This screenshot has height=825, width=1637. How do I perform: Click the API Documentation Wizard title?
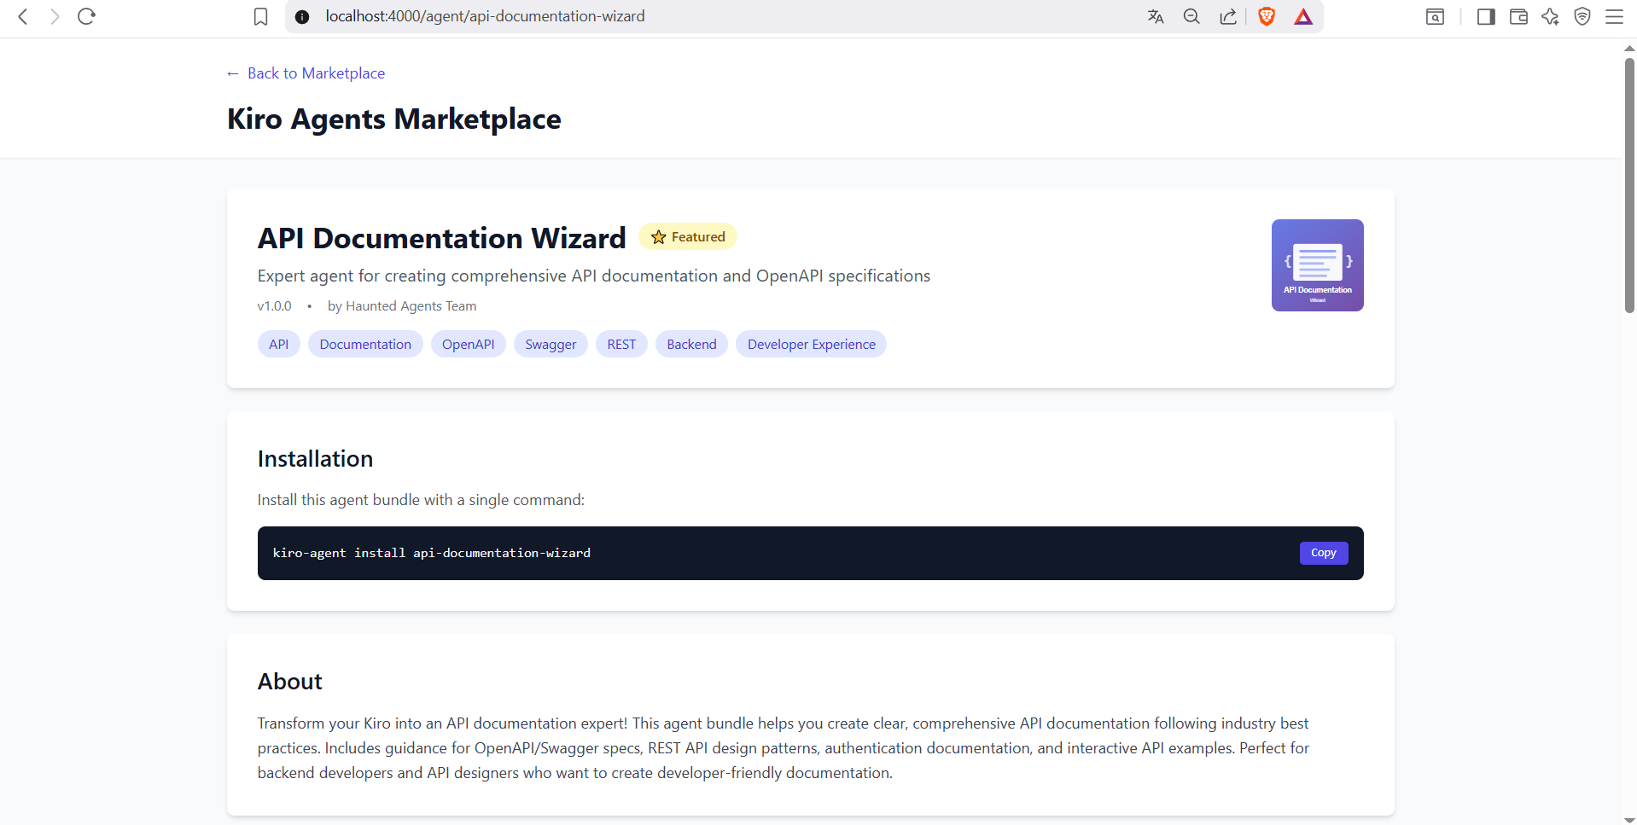pos(442,238)
